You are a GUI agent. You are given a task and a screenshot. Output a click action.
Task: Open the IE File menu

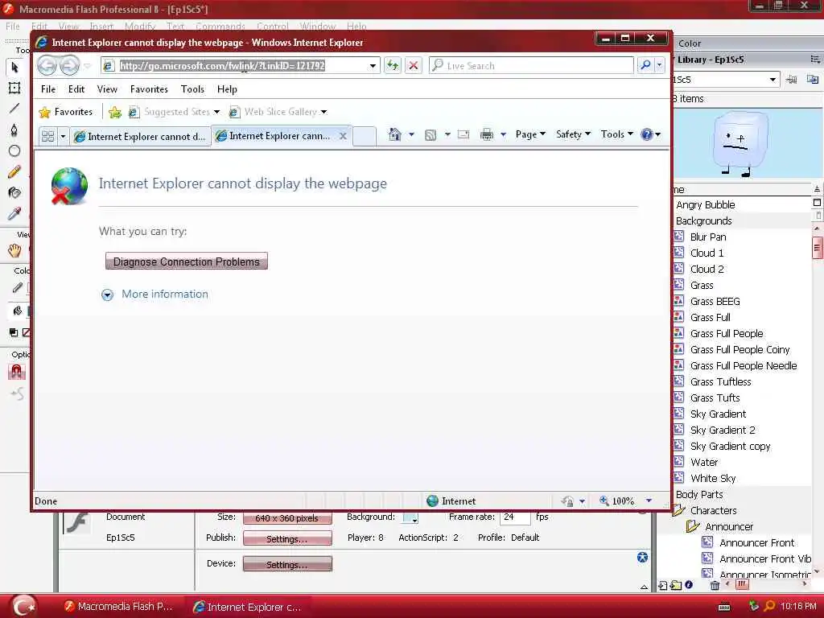48,89
